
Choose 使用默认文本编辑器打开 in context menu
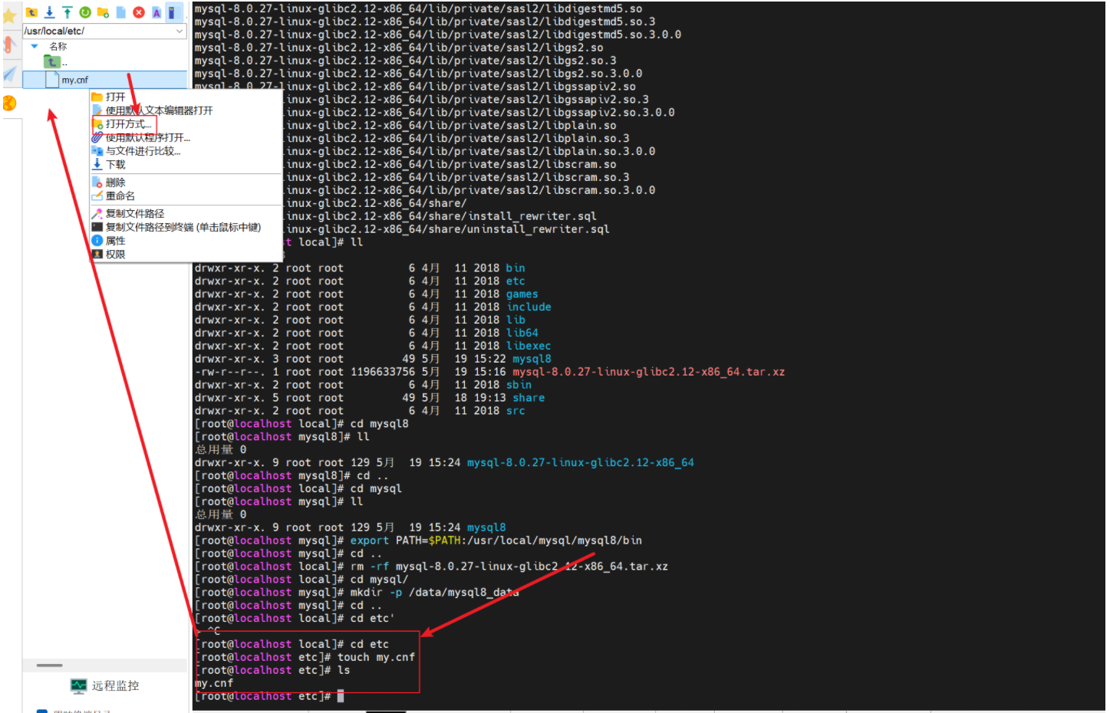(x=159, y=110)
